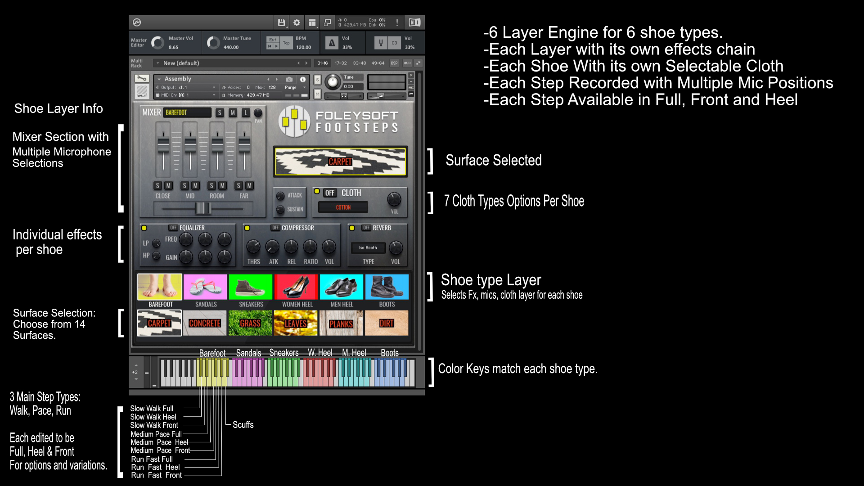Click the Kontakt save (floppy disk) icon
The width and height of the screenshot is (864, 486).
click(x=281, y=22)
